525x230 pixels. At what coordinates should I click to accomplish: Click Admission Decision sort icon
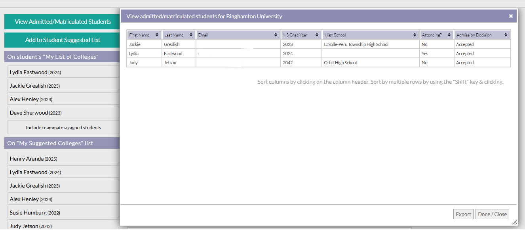click(x=506, y=35)
